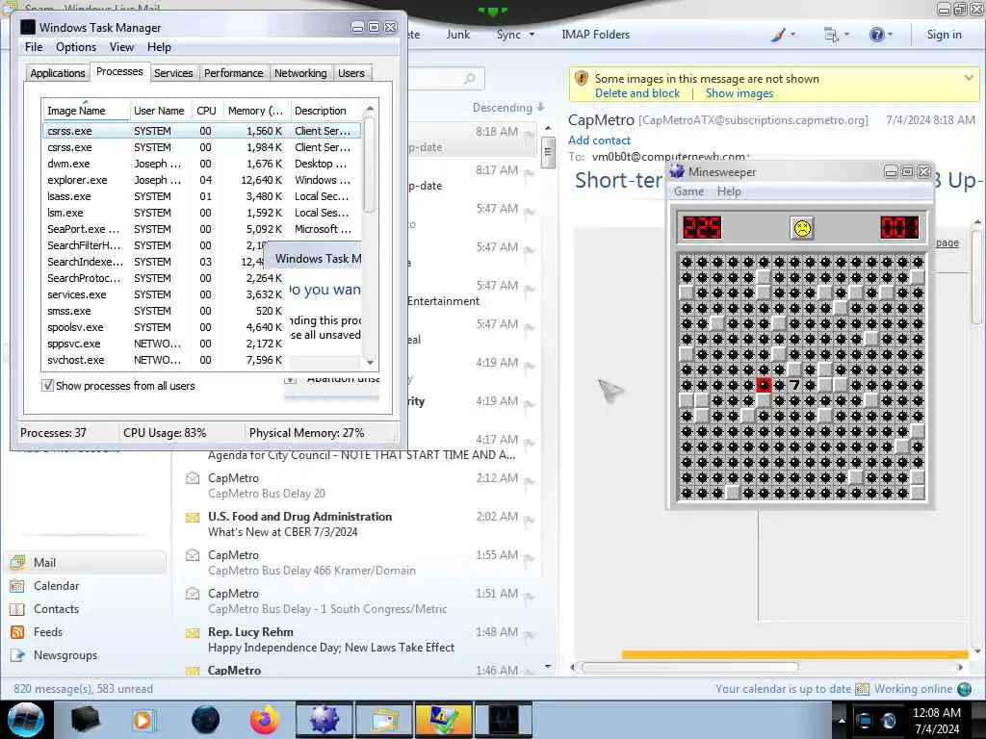
Task: Click the Calendar sidebar icon
Action: click(17, 586)
